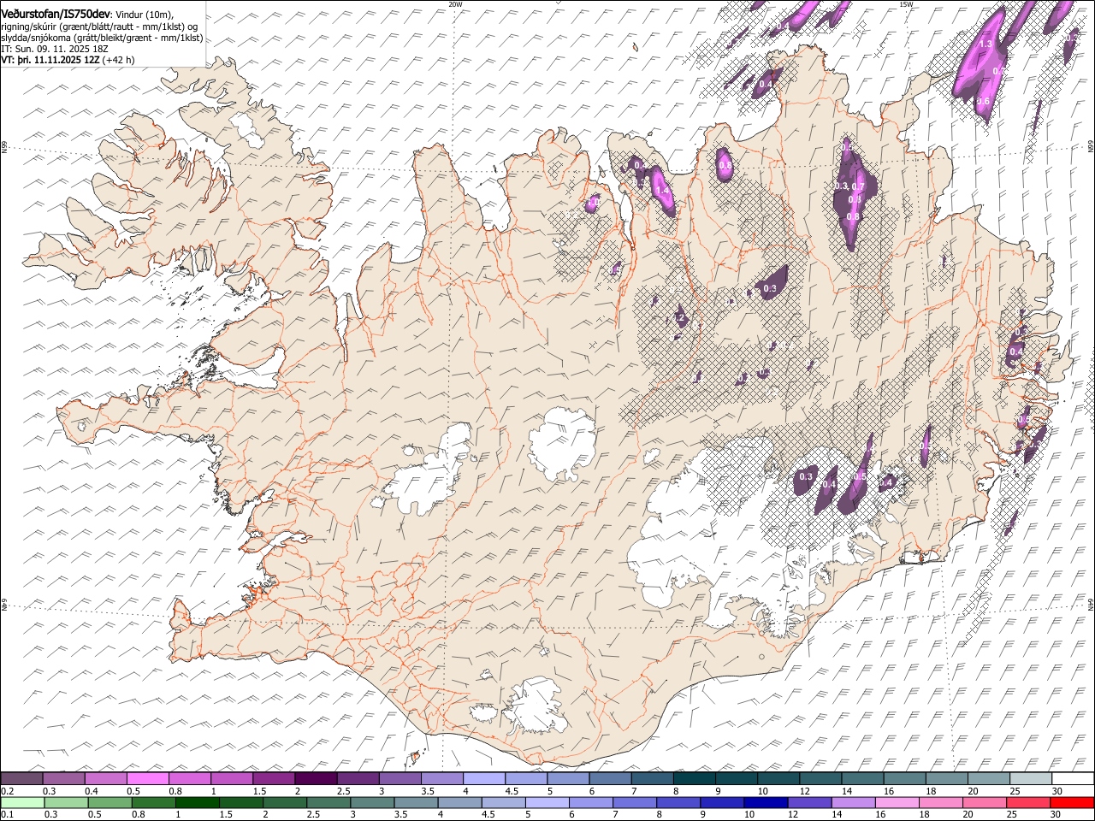This screenshot has width=1095, height=821.
Task: Pick the snow scale swatch between 0.4 and 0.5
Action: point(106,778)
